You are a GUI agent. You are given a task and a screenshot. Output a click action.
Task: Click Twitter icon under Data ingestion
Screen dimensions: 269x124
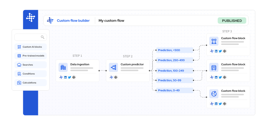[x=69, y=77]
